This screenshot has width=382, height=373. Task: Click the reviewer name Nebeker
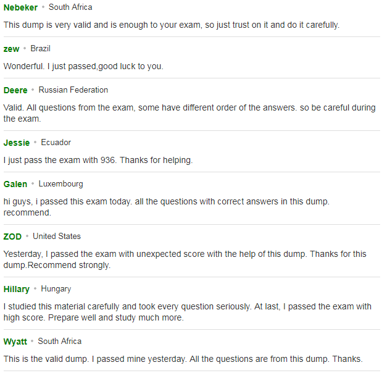pyautogui.click(x=20, y=7)
